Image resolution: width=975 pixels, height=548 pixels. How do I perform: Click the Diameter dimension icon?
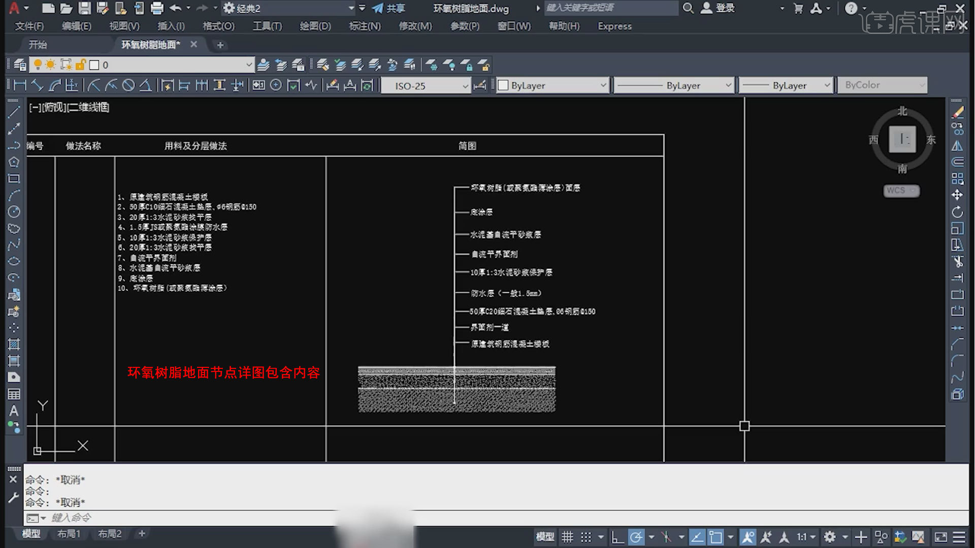coord(128,85)
